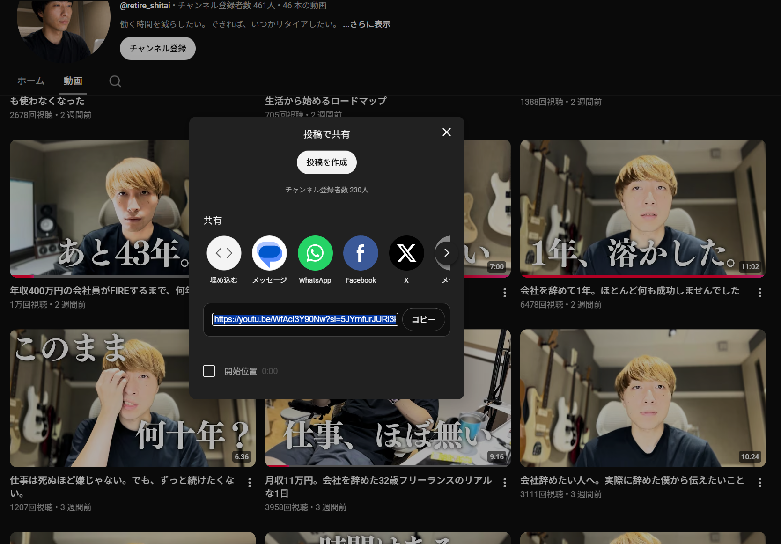Share the video to X

coord(406,253)
